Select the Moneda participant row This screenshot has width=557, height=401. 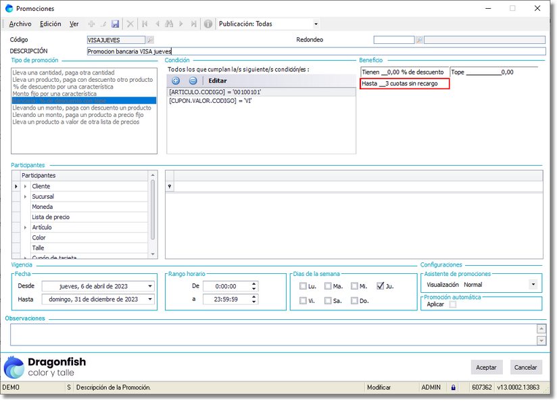89,207
